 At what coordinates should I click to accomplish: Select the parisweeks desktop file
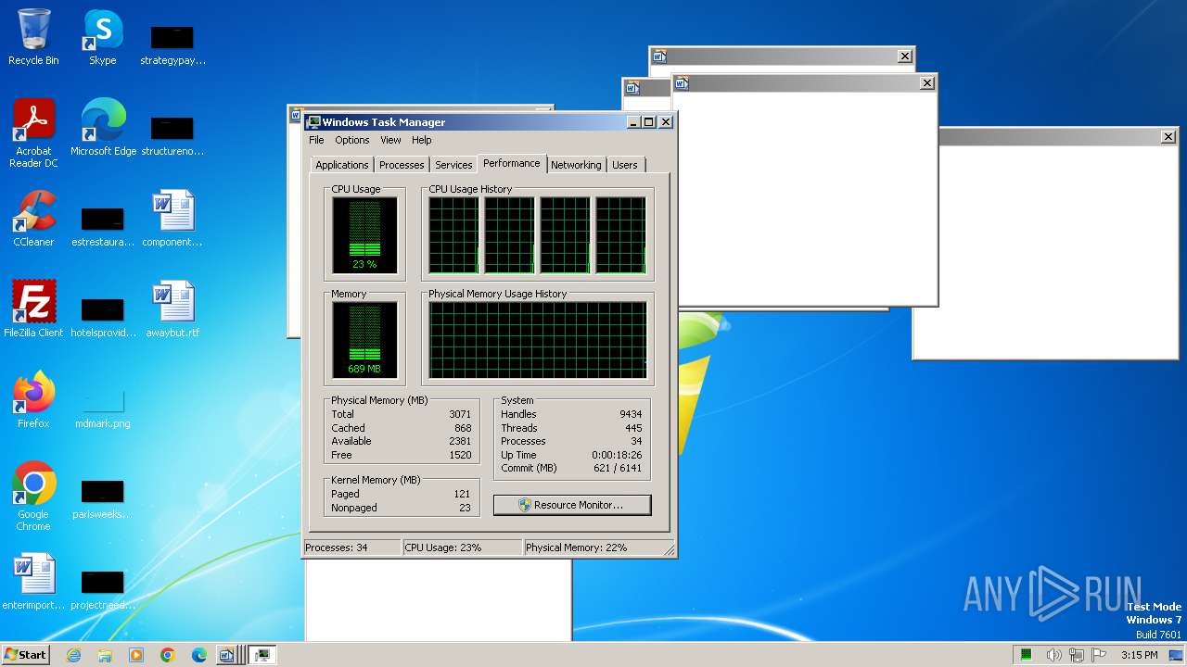(x=103, y=498)
